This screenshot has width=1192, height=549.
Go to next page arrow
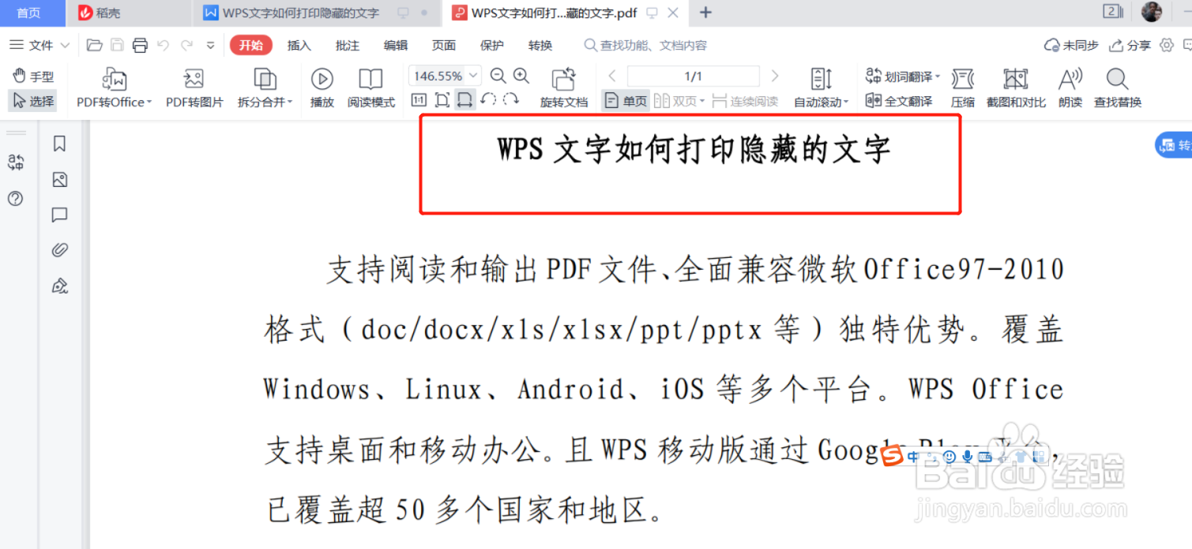coord(775,76)
